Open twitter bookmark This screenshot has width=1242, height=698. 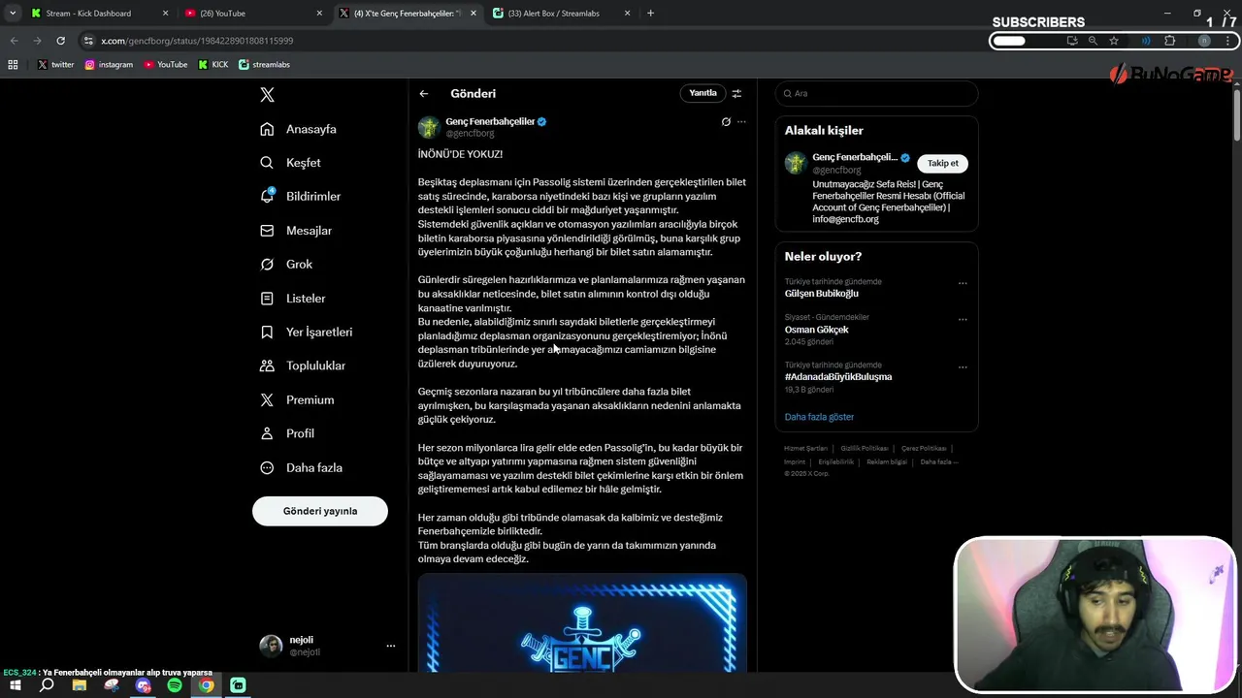56,65
